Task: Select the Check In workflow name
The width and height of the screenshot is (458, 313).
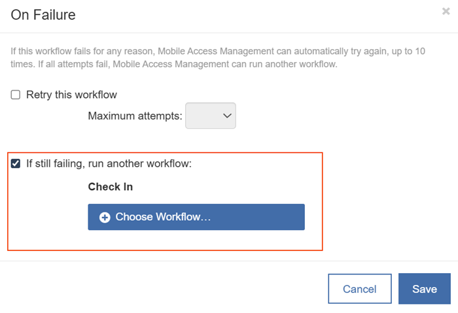Action: click(x=111, y=187)
